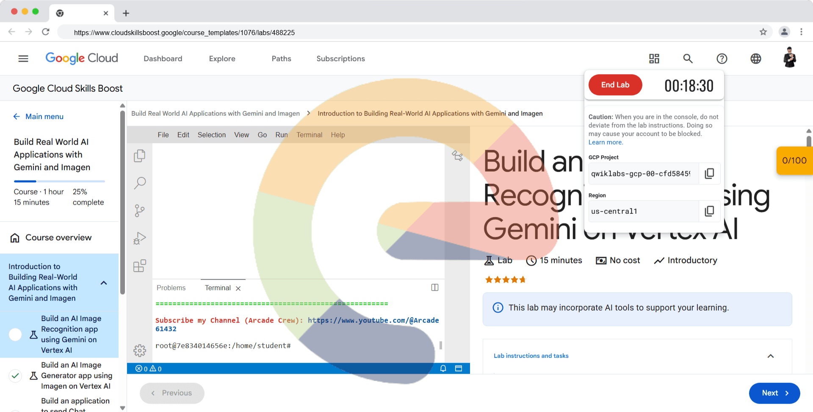
Task: Click the terminal notifications bell icon
Action: click(x=443, y=368)
